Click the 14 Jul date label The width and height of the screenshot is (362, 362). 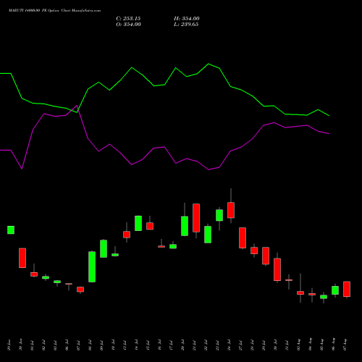pyautogui.click(x=136, y=345)
